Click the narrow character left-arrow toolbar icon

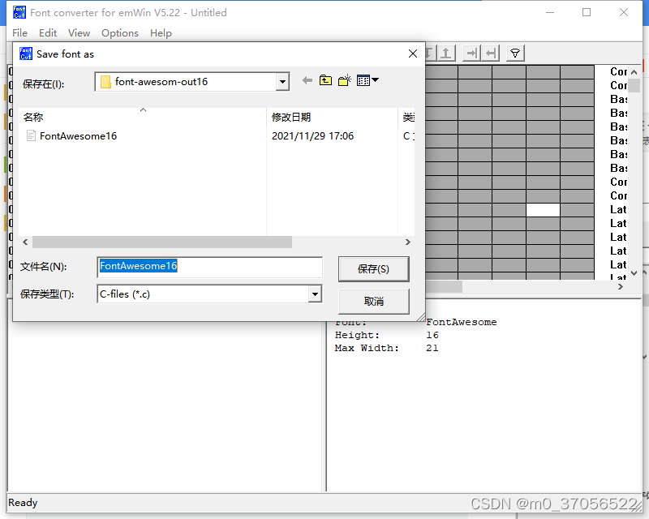pyautogui.click(x=491, y=53)
